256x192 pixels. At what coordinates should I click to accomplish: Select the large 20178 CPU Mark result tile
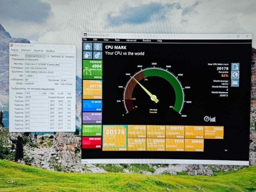point(115,138)
